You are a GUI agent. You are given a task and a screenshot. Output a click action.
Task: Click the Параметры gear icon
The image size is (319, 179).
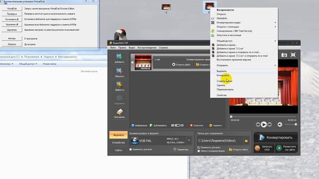175,149
